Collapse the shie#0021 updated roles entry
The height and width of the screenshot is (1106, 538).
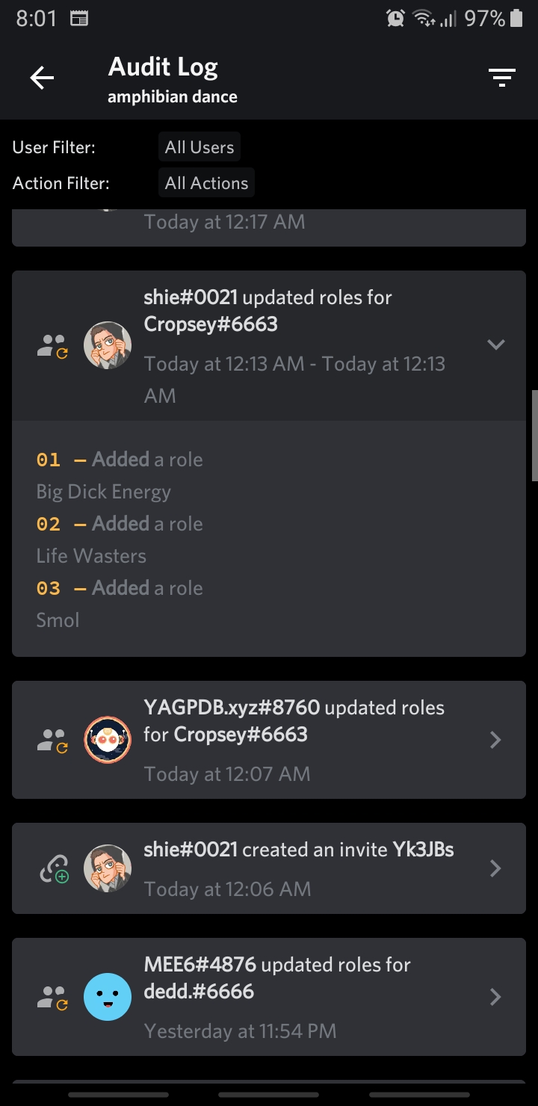pyautogui.click(x=495, y=345)
